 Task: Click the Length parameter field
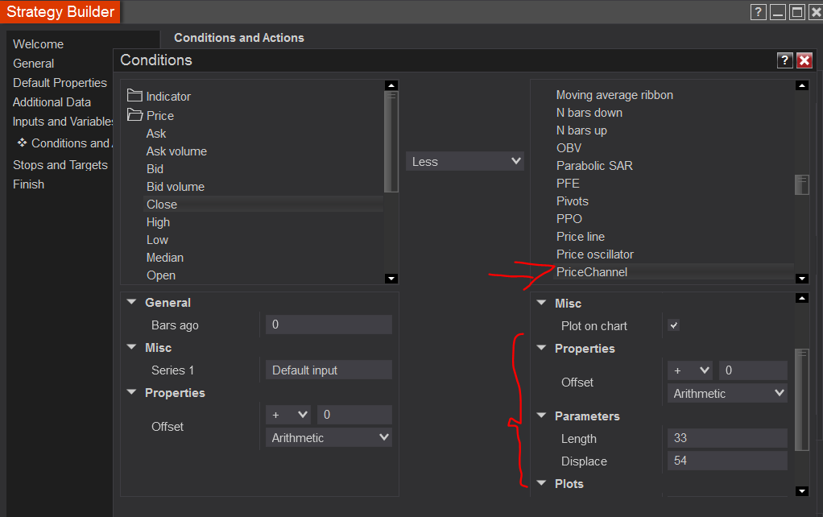(x=726, y=438)
